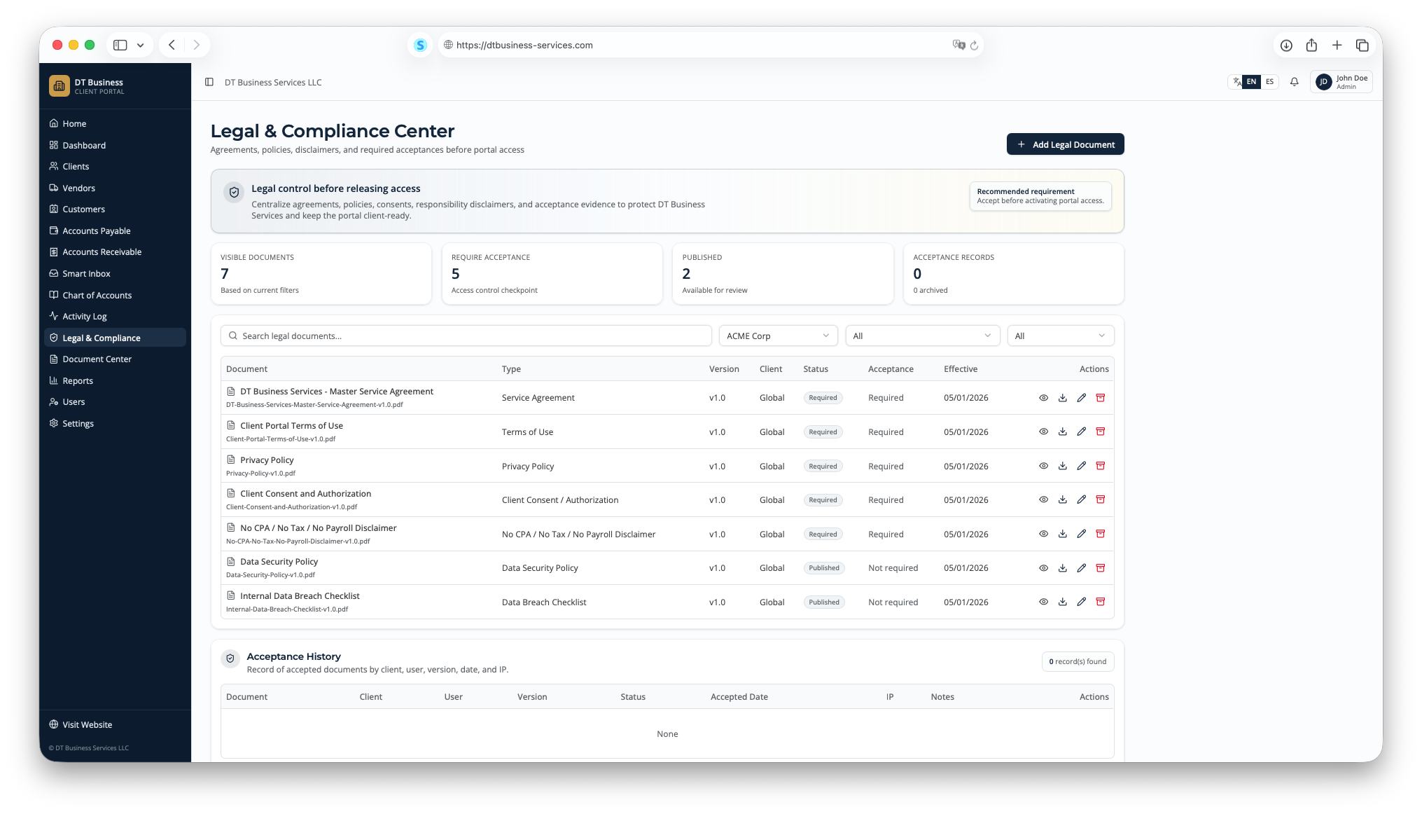Download the No CPA Disclaimer document
The width and height of the screenshot is (1422, 814).
(x=1062, y=534)
